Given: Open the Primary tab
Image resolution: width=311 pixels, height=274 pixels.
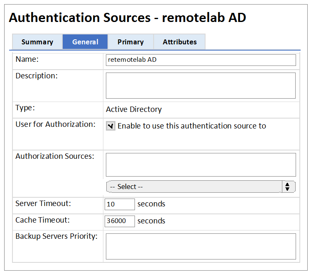Looking at the screenshot, I should click(x=130, y=42).
